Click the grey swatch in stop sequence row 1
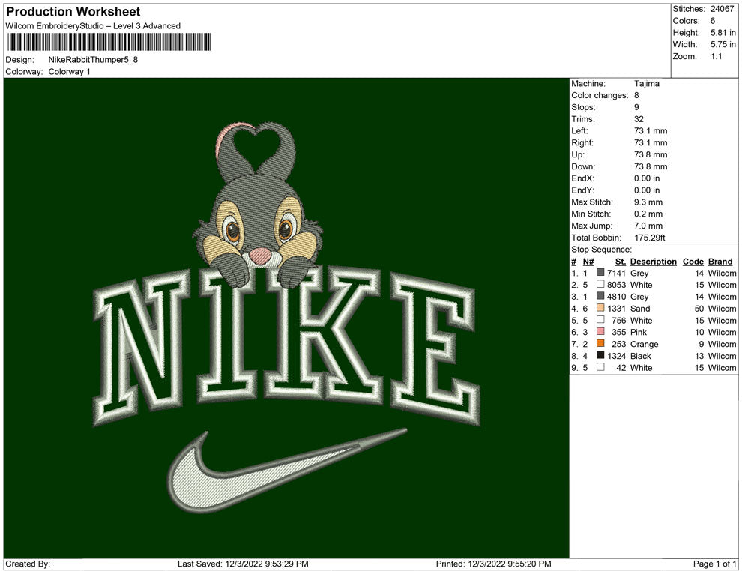The height and width of the screenshot is (571, 742). click(x=600, y=273)
